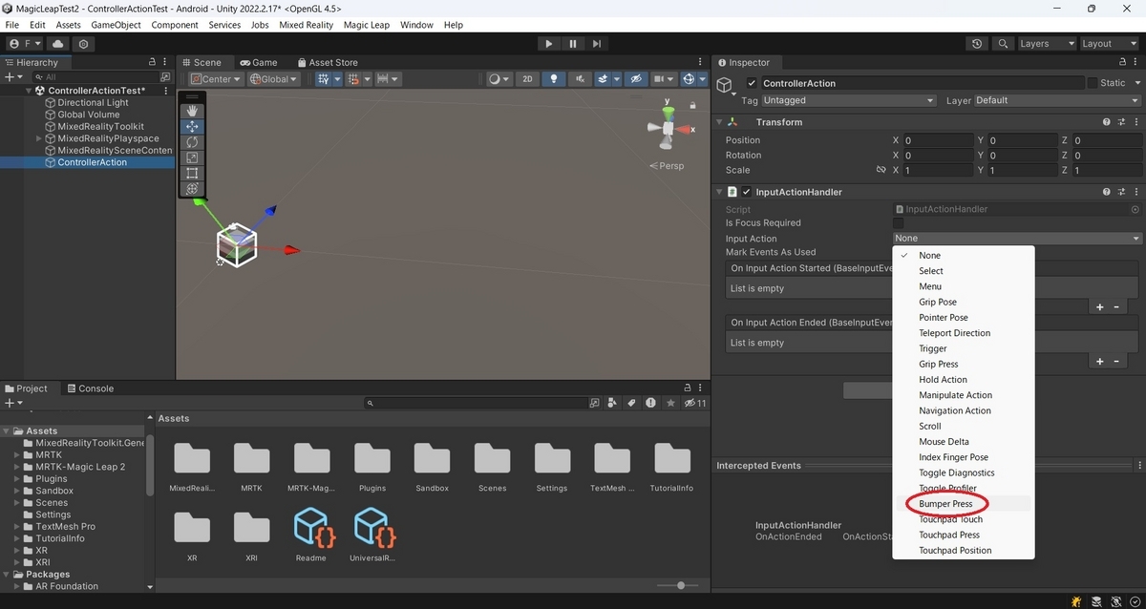The height and width of the screenshot is (609, 1146).
Task: Select the Rect tool
Action: click(x=192, y=173)
